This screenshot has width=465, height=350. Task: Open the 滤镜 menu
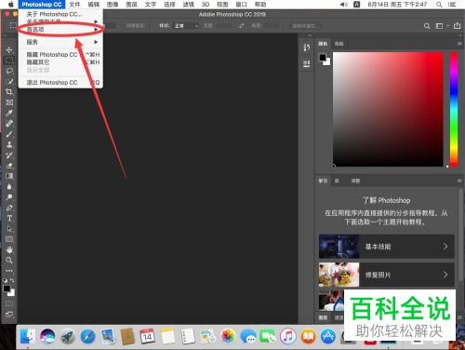[x=188, y=5]
